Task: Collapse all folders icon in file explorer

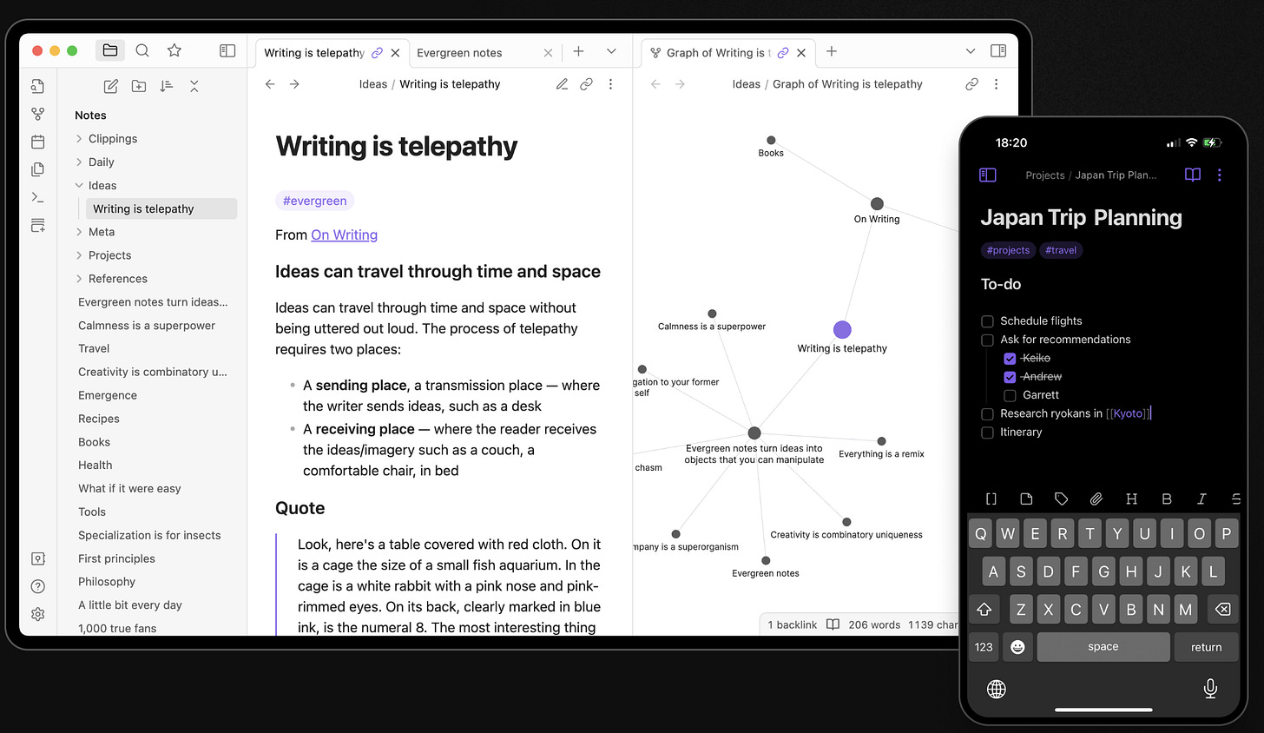Action: coord(194,86)
